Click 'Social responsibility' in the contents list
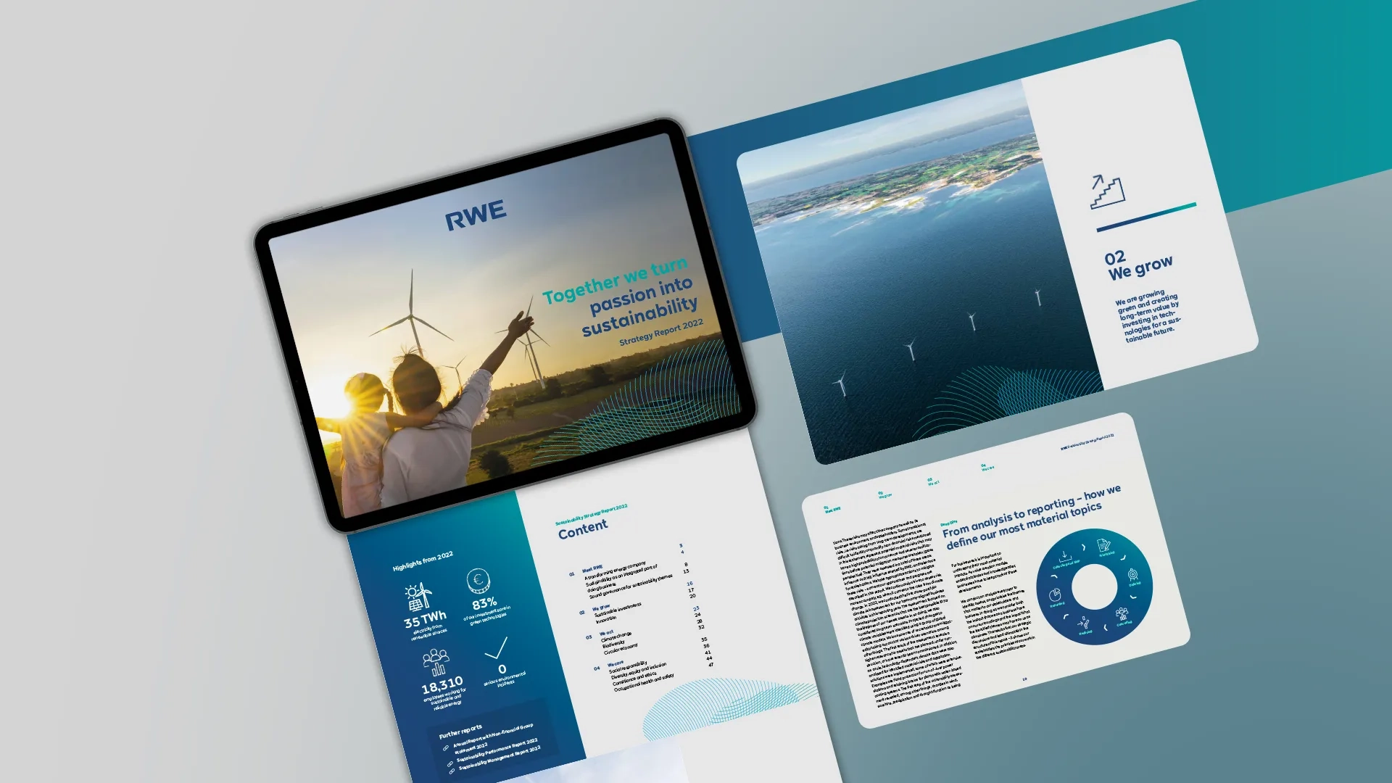This screenshot has height=783, width=1392. tap(628, 668)
